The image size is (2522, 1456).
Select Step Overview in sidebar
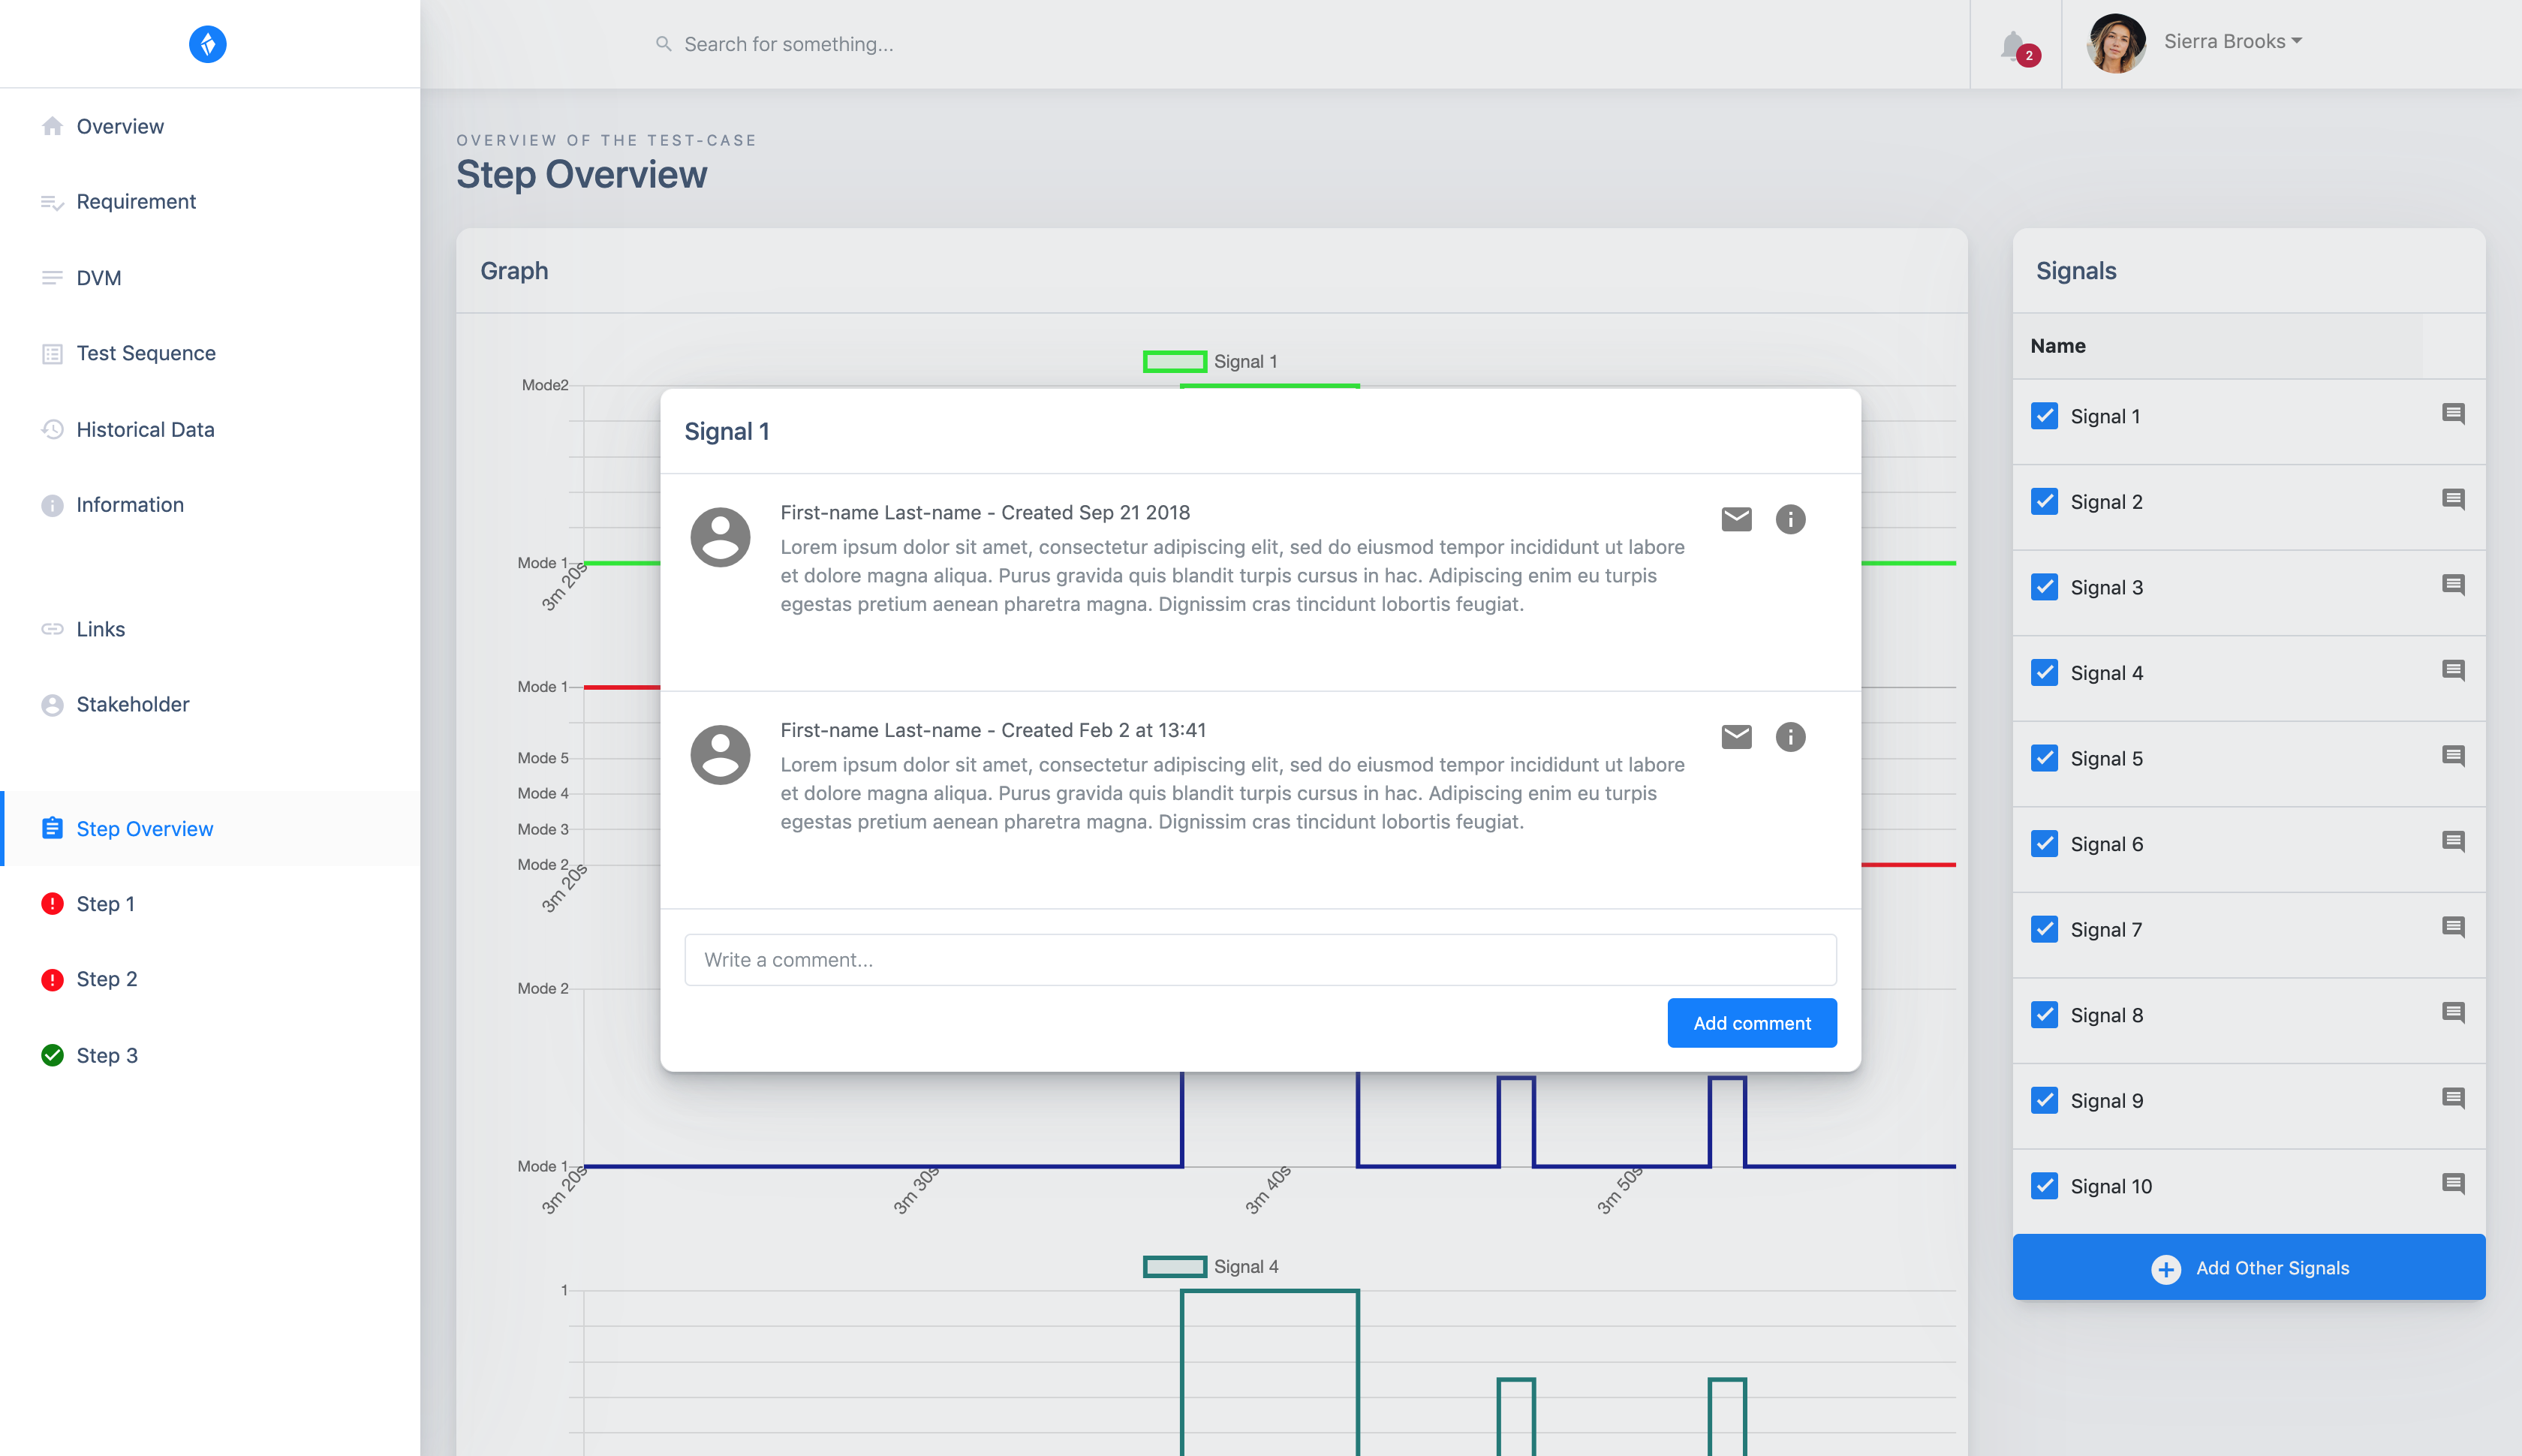click(210, 829)
